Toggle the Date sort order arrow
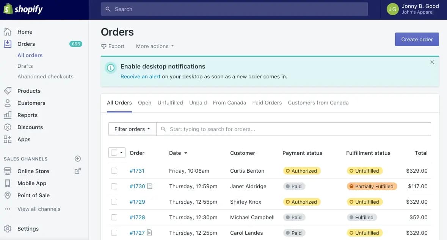The image size is (447, 240). click(x=186, y=153)
